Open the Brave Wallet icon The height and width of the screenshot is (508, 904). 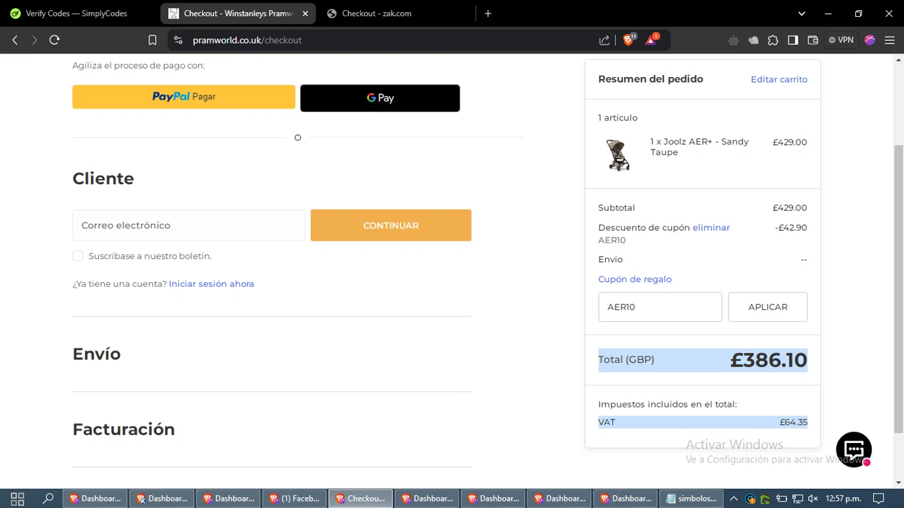tap(813, 40)
